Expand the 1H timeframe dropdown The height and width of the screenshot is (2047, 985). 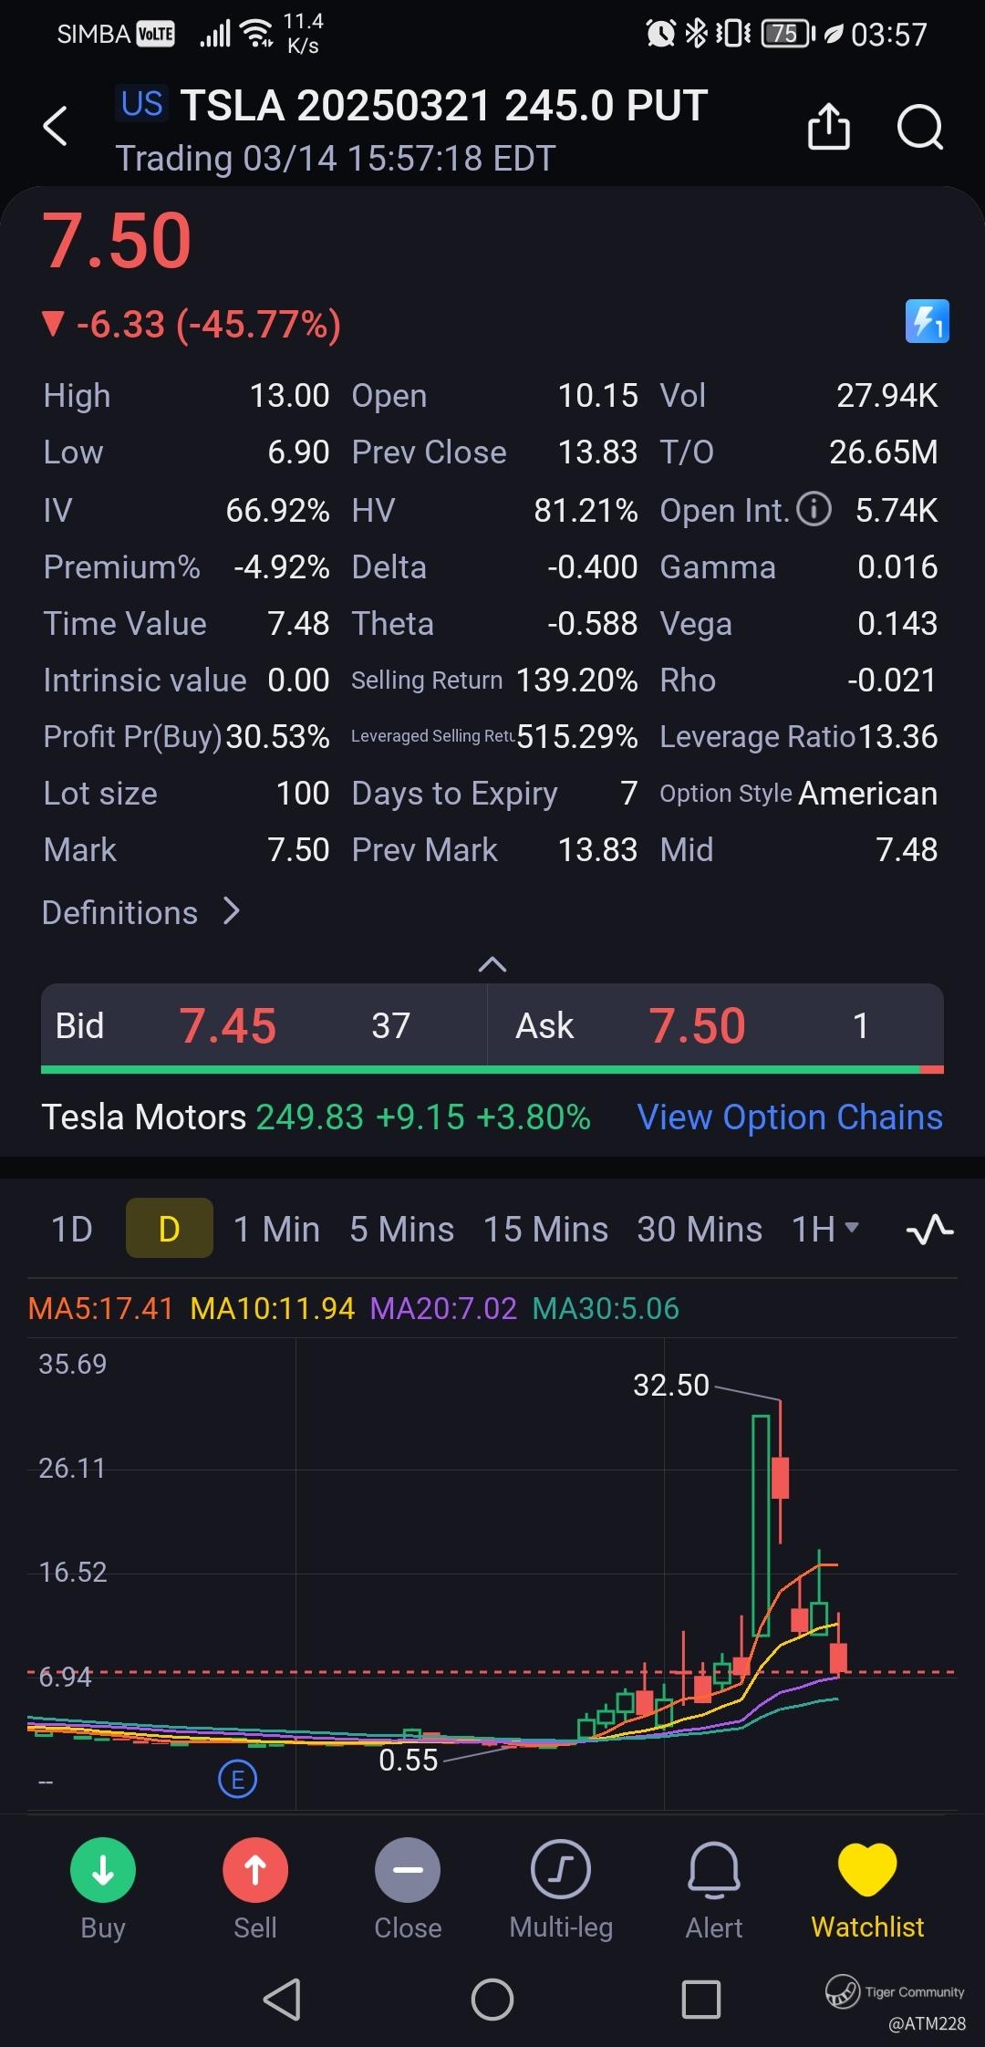pyautogui.click(x=825, y=1230)
